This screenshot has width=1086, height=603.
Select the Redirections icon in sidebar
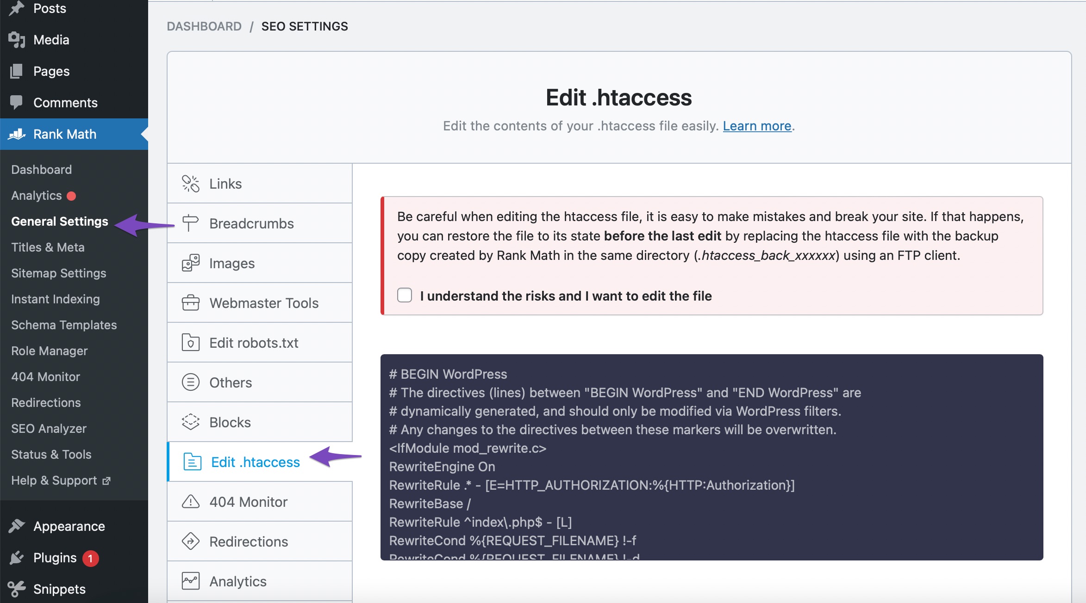click(191, 541)
